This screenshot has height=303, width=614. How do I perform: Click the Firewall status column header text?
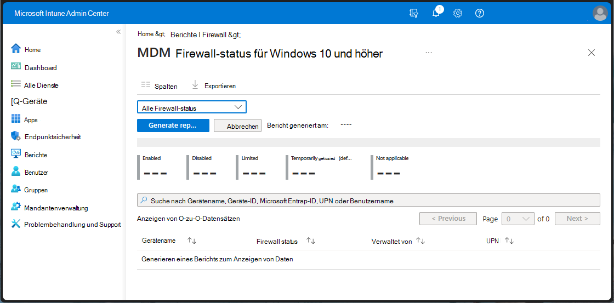[277, 242]
